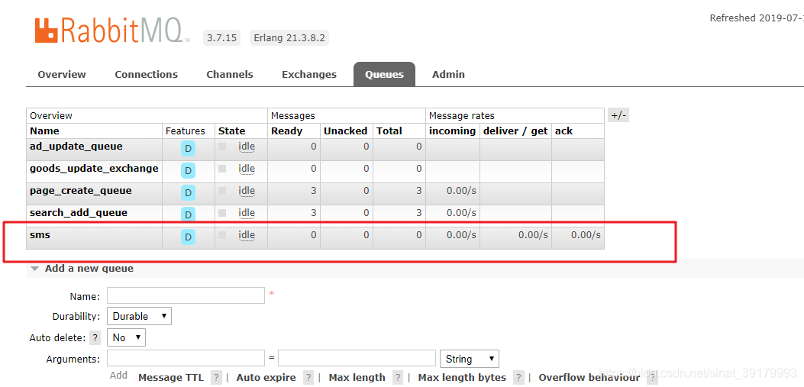Sort by the Ready column header
This screenshot has height=387, width=804.
pos(286,131)
